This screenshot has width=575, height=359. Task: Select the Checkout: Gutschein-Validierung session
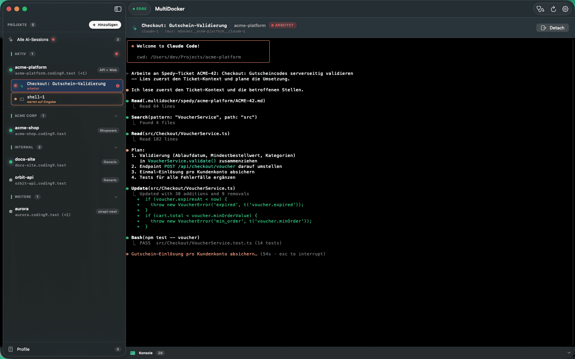(67, 86)
